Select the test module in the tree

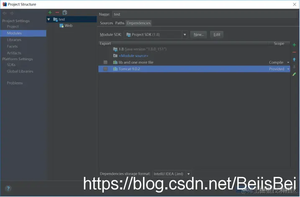(x=72, y=19)
